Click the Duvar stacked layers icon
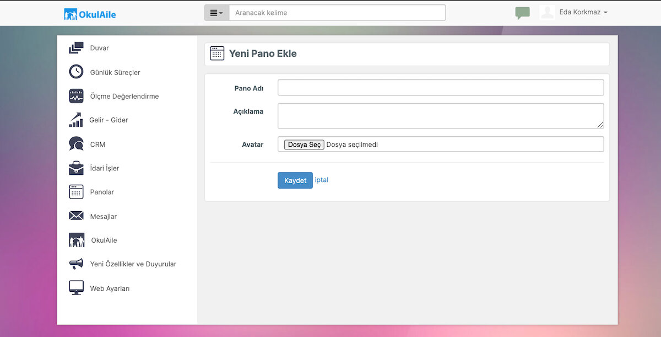 click(76, 48)
